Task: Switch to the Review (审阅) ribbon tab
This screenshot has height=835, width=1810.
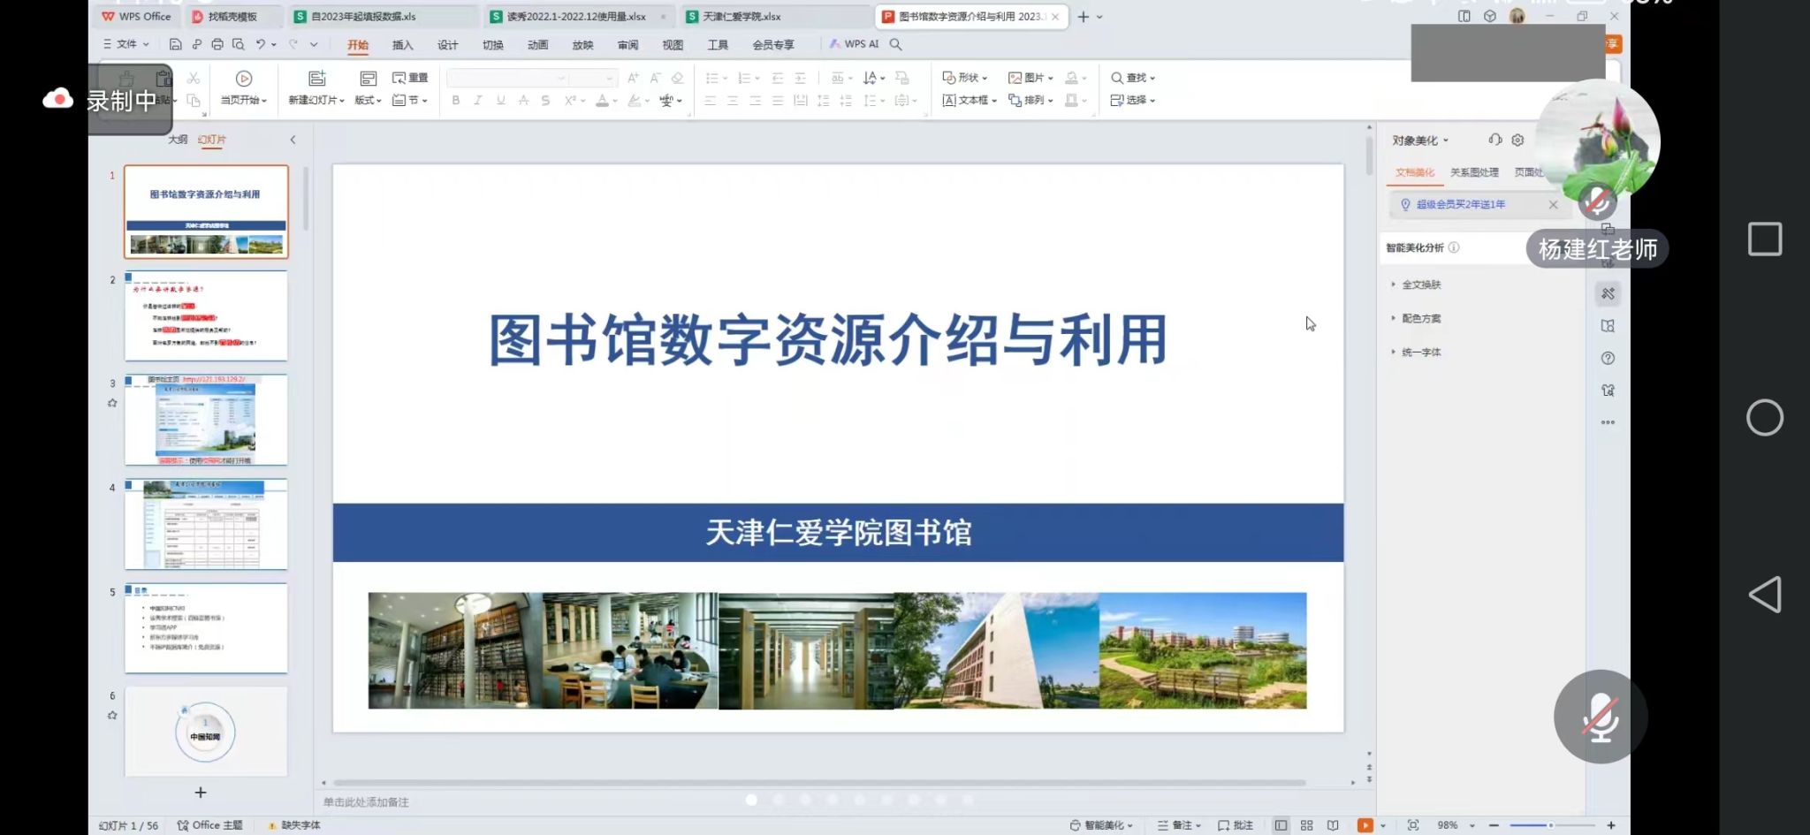Action: pyautogui.click(x=628, y=45)
